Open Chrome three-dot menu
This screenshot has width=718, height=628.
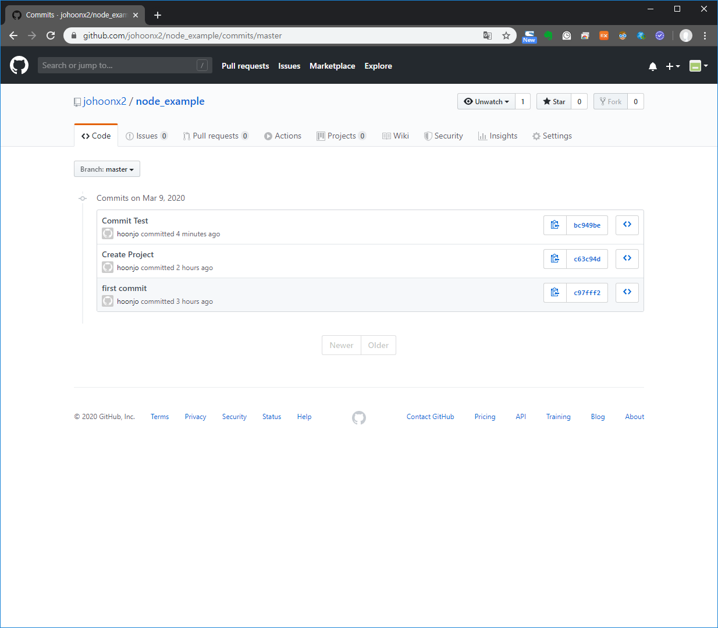[x=705, y=36]
